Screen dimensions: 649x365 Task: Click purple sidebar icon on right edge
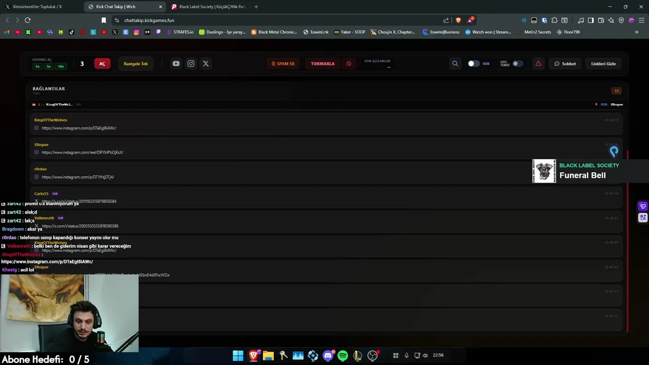point(643,206)
